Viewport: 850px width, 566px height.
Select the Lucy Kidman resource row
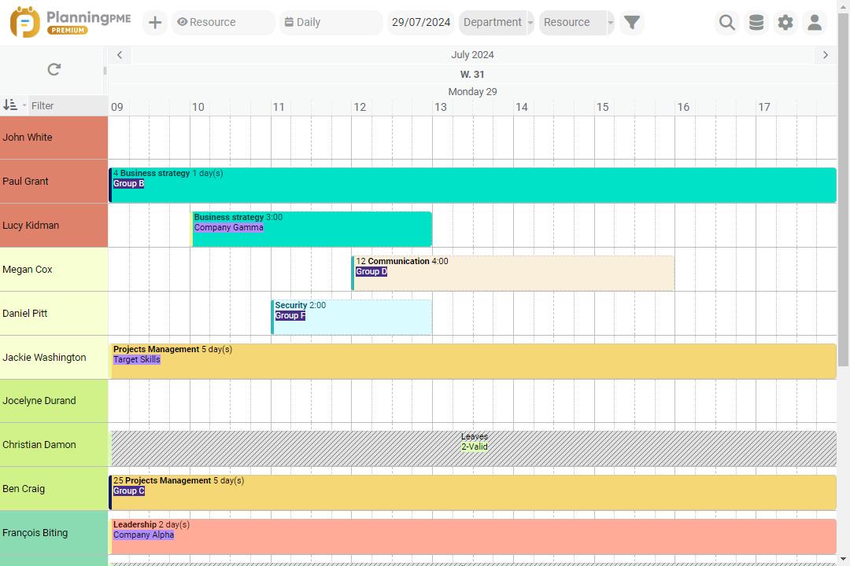(54, 226)
